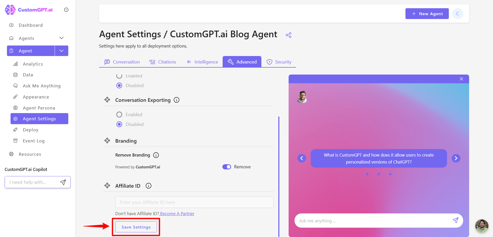Open the Deploy page
Image resolution: width=493 pixels, height=237 pixels.
(x=31, y=130)
